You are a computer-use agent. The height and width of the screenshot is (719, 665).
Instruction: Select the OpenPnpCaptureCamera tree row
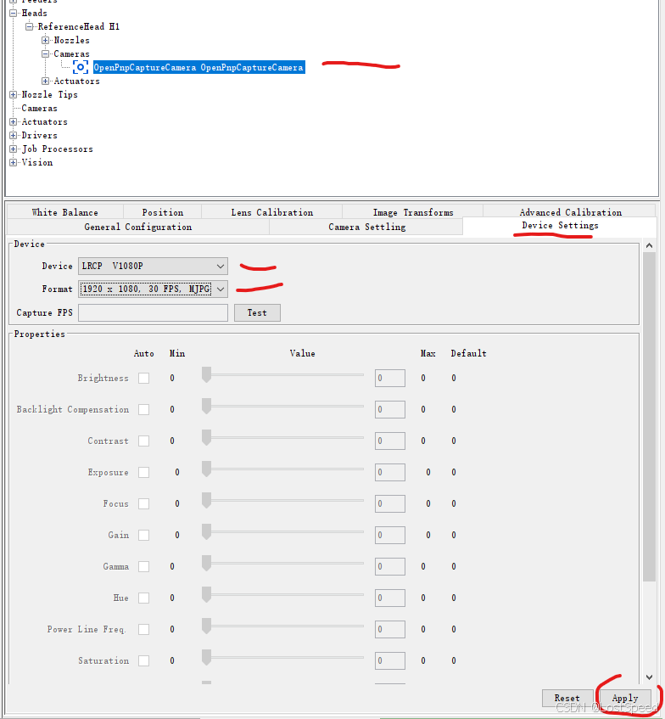point(198,67)
